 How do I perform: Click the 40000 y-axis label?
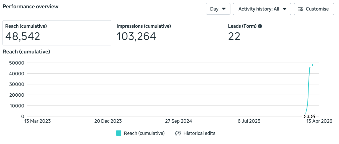[17, 74]
